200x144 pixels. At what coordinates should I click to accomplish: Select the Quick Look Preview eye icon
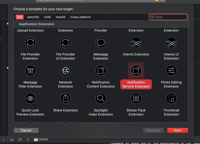click(x=30, y=98)
